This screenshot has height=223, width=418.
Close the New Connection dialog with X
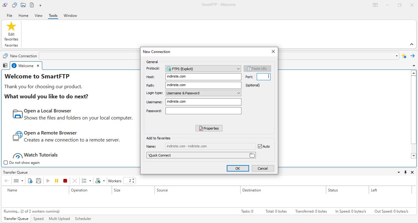(273, 52)
